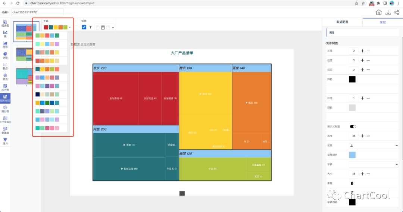
Task: Select the second gray-header treemap thumbnail
Action: point(24,54)
